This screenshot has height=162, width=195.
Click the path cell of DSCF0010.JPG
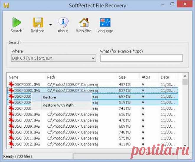pyautogui.click(x=72, y=132)
